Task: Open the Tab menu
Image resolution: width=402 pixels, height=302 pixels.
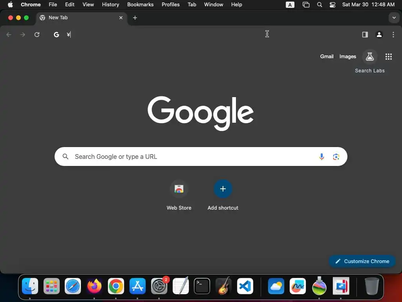Action: pos(192,5)
